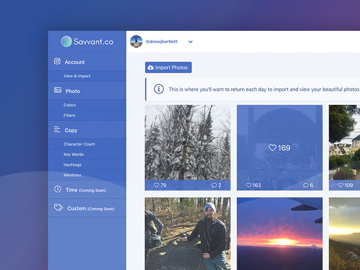Click the Custom section tag icon
Image resolution: width=360 pixels, height=270 pixels.
pos(58,208)
